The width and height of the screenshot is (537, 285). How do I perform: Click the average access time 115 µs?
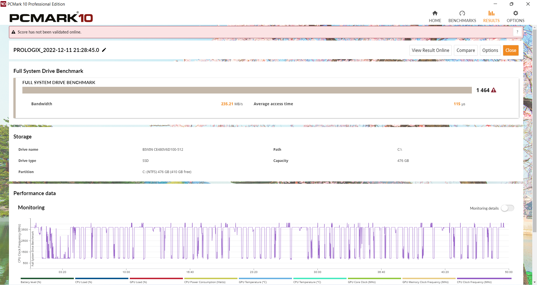459,104
